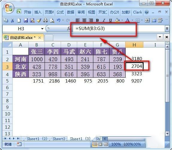Viewport: 172px width, 150px height.
Task: Click the Undo arrow icon
Action: [x=58, y=20]
